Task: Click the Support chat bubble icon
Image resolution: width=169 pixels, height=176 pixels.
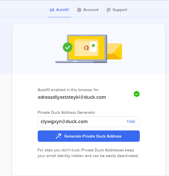Action: (109, 10)
